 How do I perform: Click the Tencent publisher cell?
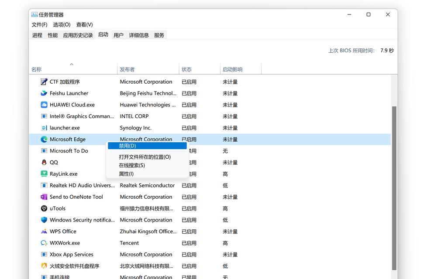pos(129,243)
